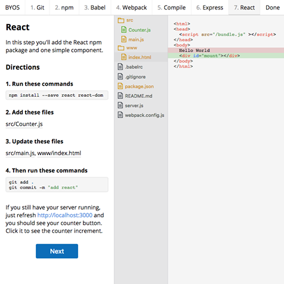Click the script src bundle.js code line
284x284 pixels.
[227, 35]
